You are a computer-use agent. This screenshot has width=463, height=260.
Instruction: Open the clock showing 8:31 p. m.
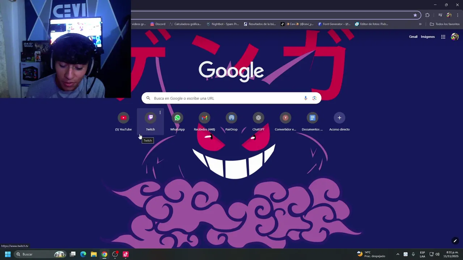point(451,254)
